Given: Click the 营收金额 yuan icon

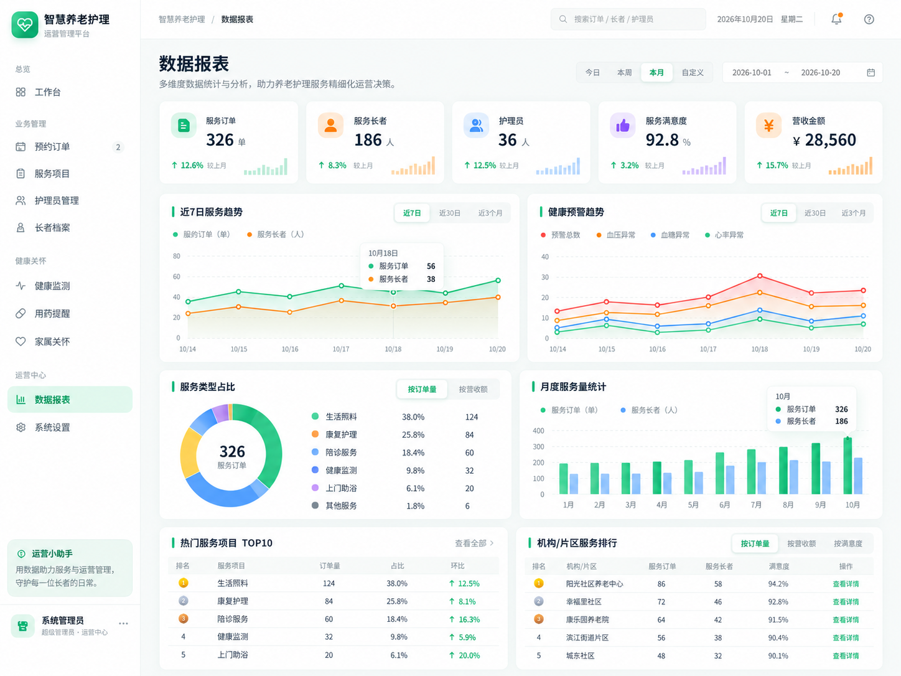Looking at the screenshot, I should pyautogui.click(x=768, y=125).
